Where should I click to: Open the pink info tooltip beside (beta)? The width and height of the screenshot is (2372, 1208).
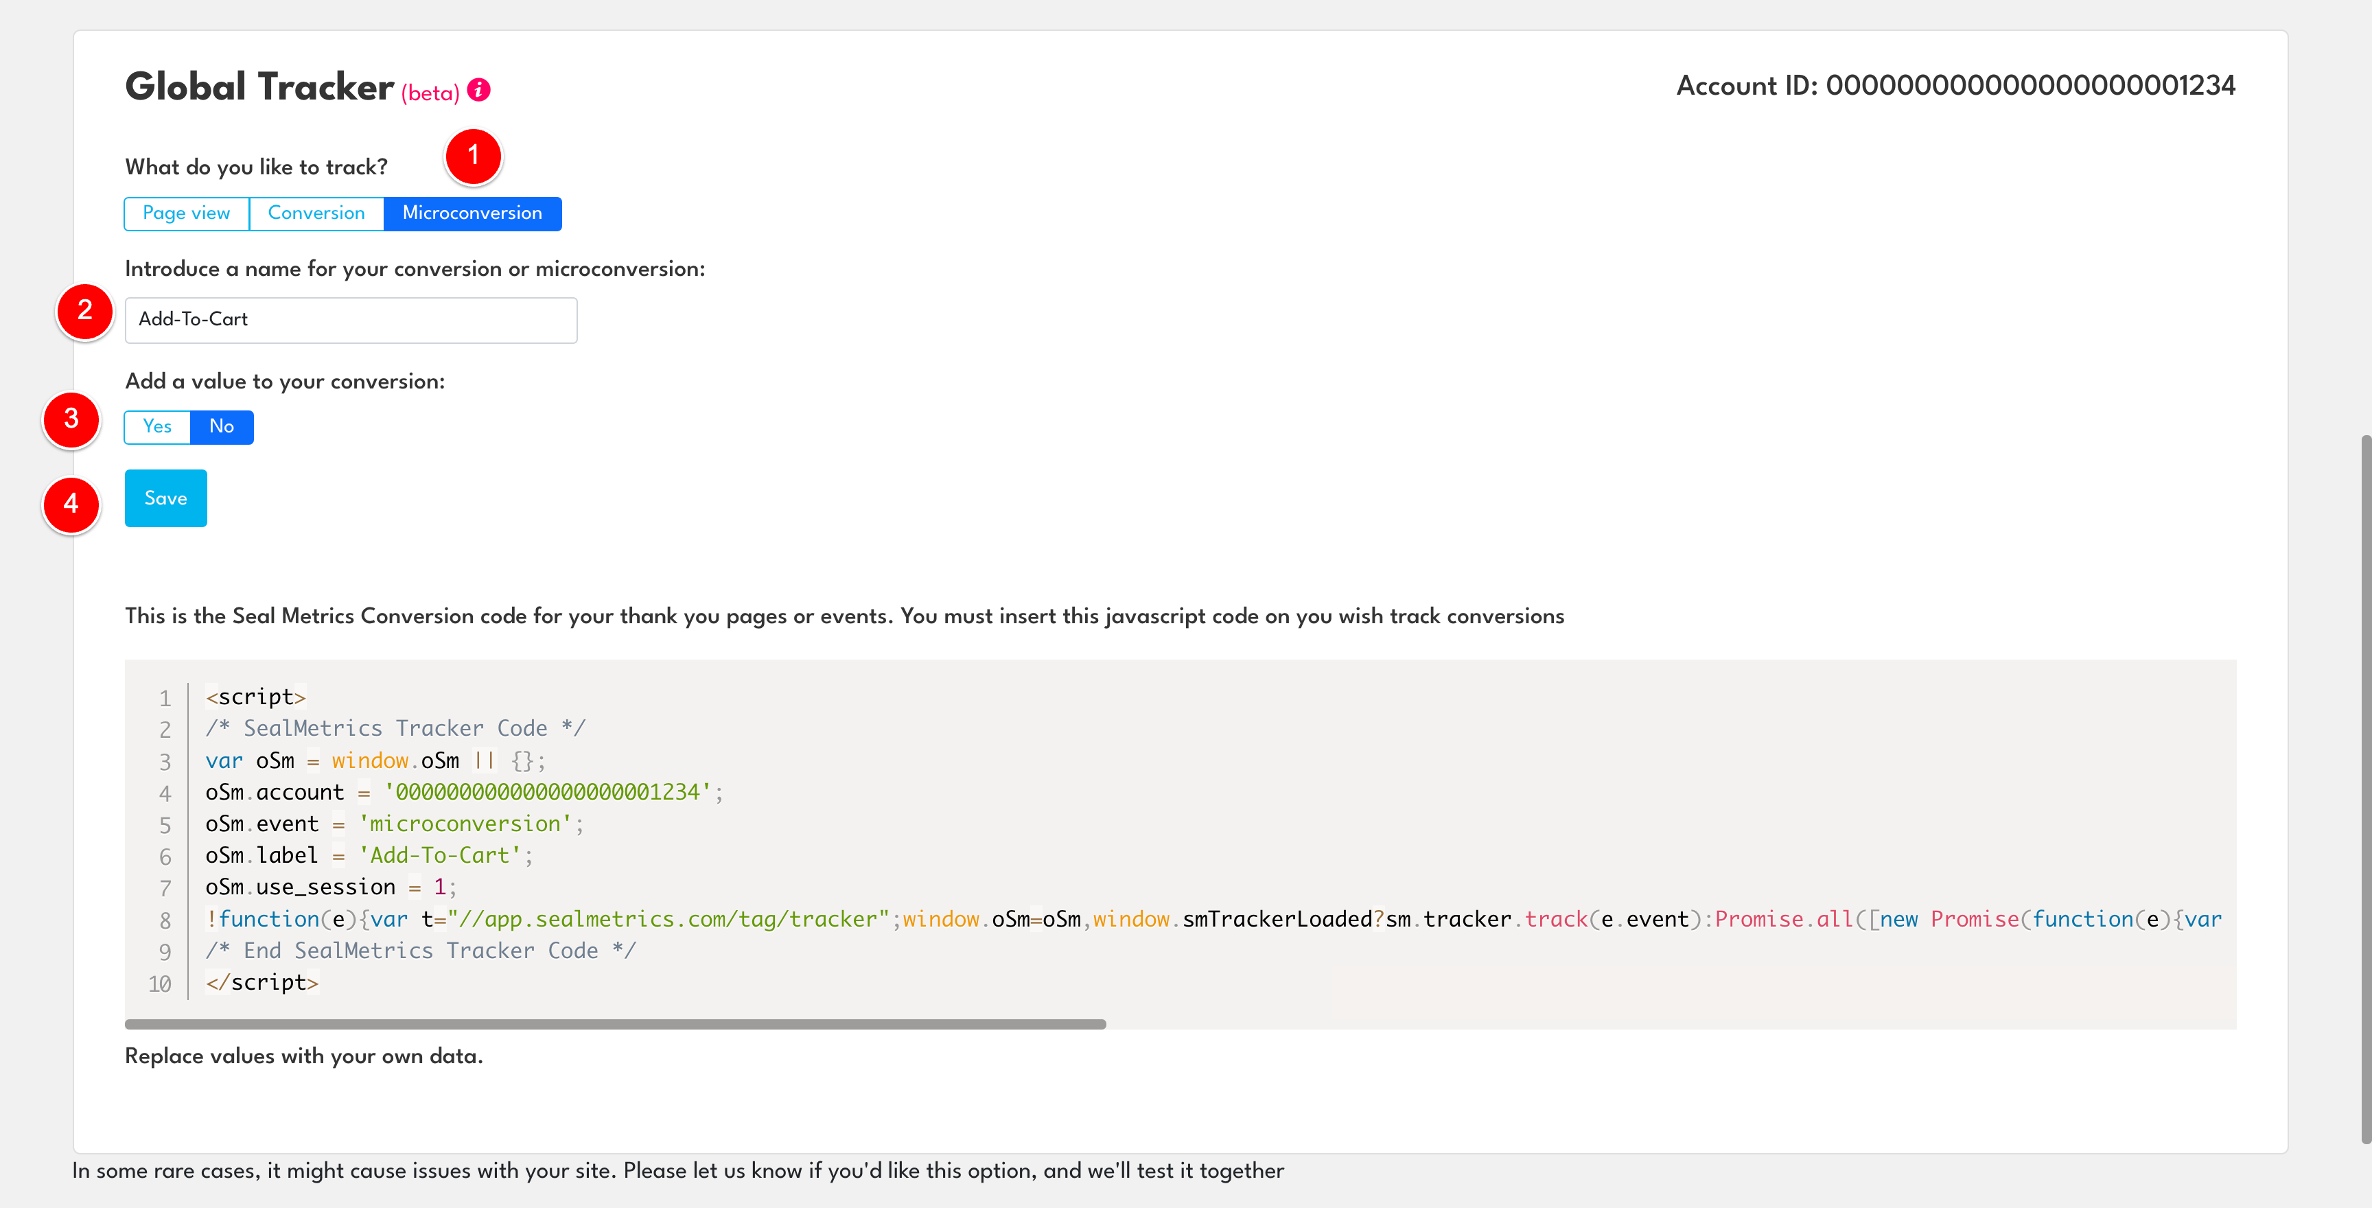pos(478,91)
